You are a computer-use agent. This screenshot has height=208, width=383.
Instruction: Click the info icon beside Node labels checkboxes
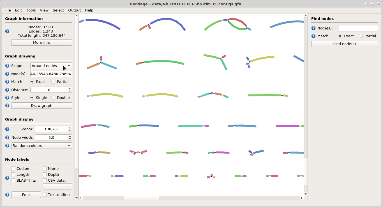coord(7,178)
